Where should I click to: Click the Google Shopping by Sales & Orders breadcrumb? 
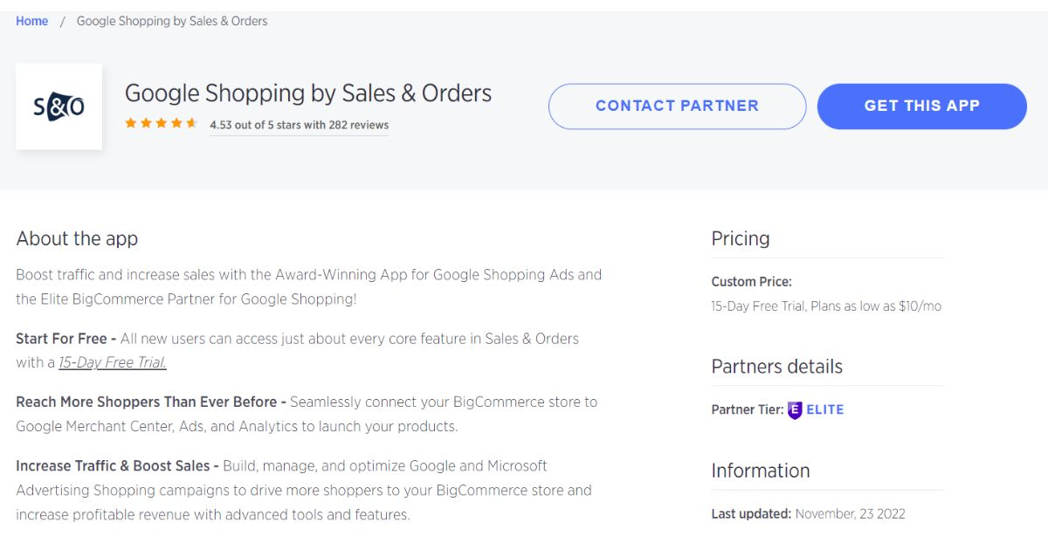(x=172, y=21)
